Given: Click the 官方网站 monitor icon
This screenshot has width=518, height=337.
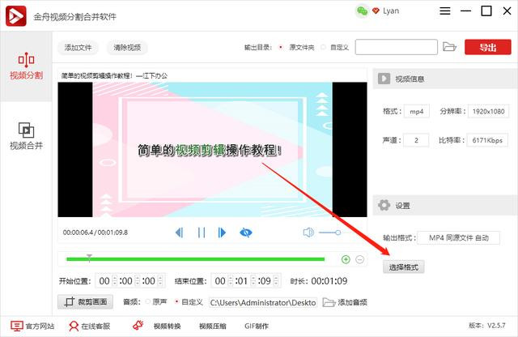Looking at the screenshot, I should point(16,326).
